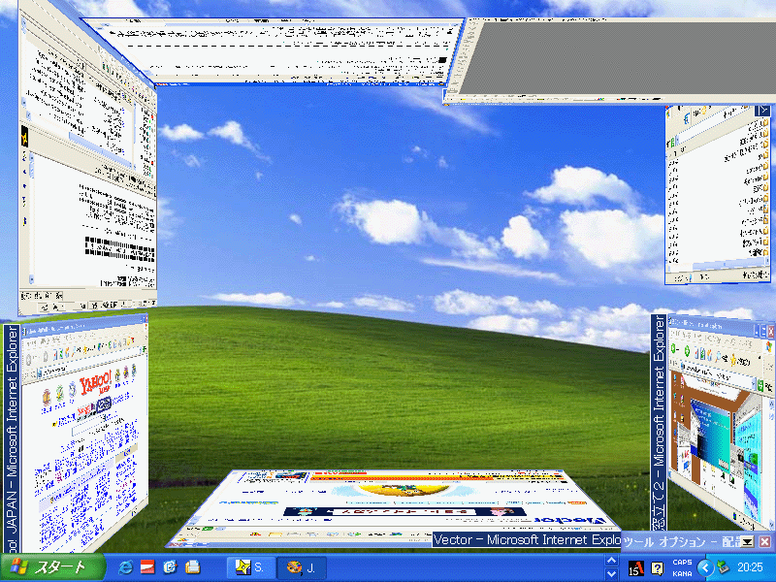The width and height of the screenshot is (776, 582).
Task: Click the CAPS KANA indicator
Action: coord(682,567)
